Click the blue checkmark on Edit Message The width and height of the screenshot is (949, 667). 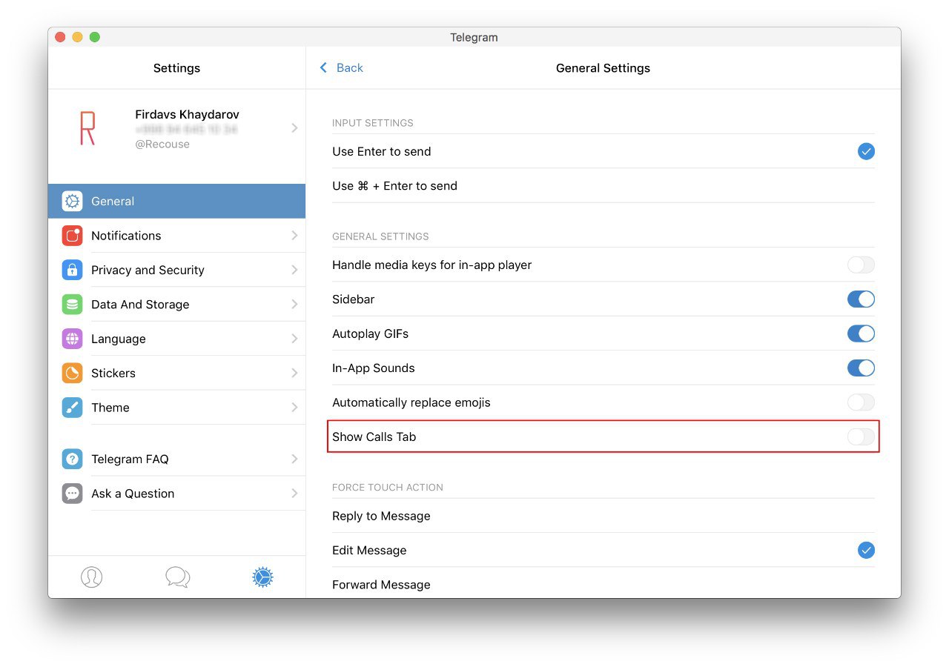click(866, 550)
